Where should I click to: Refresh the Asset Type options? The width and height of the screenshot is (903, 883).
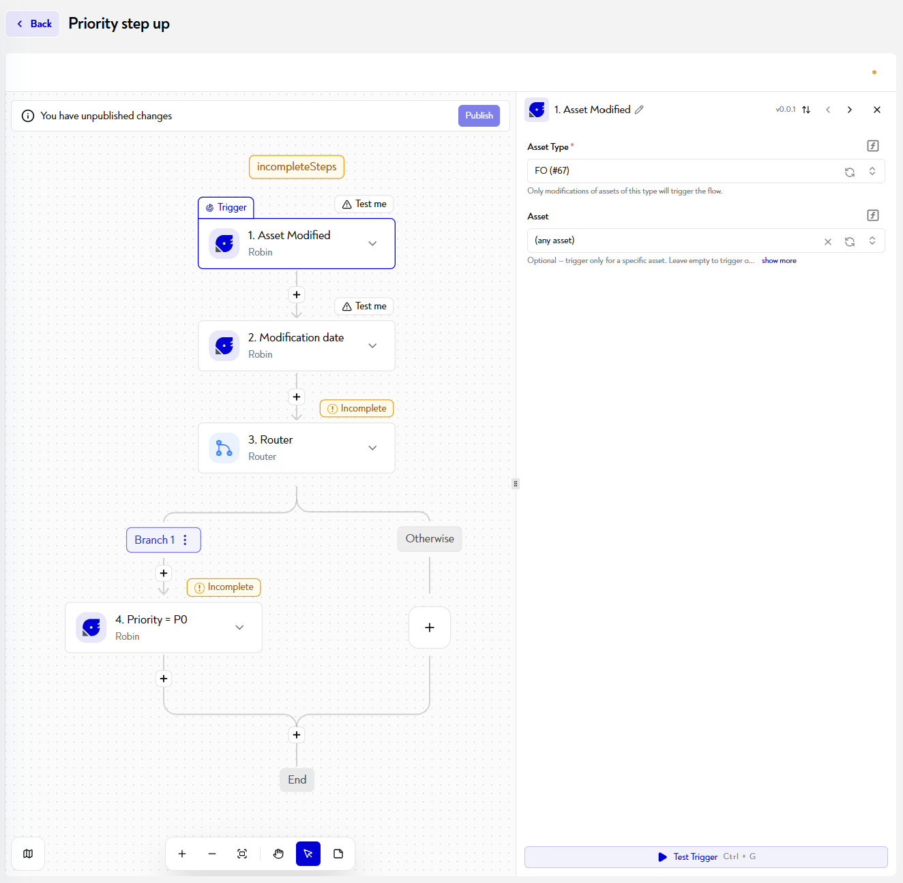(x=850, y=172)
